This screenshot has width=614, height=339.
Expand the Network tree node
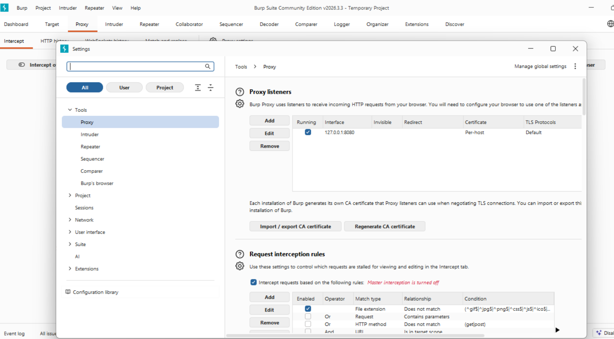click(x=70, y=220)
